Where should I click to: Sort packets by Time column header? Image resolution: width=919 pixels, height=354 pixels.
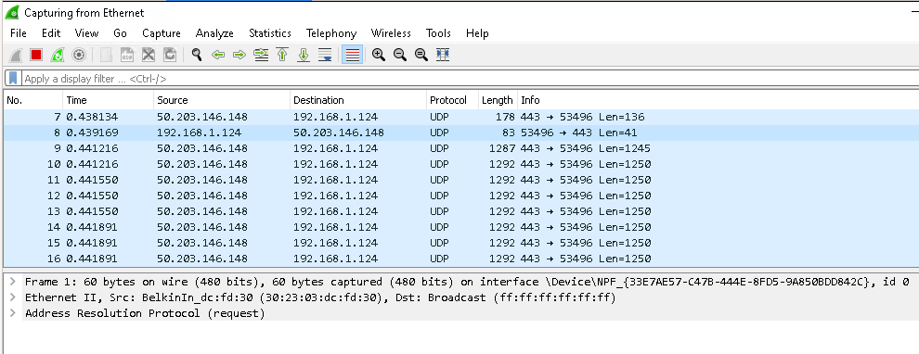(x=108, y=100)
